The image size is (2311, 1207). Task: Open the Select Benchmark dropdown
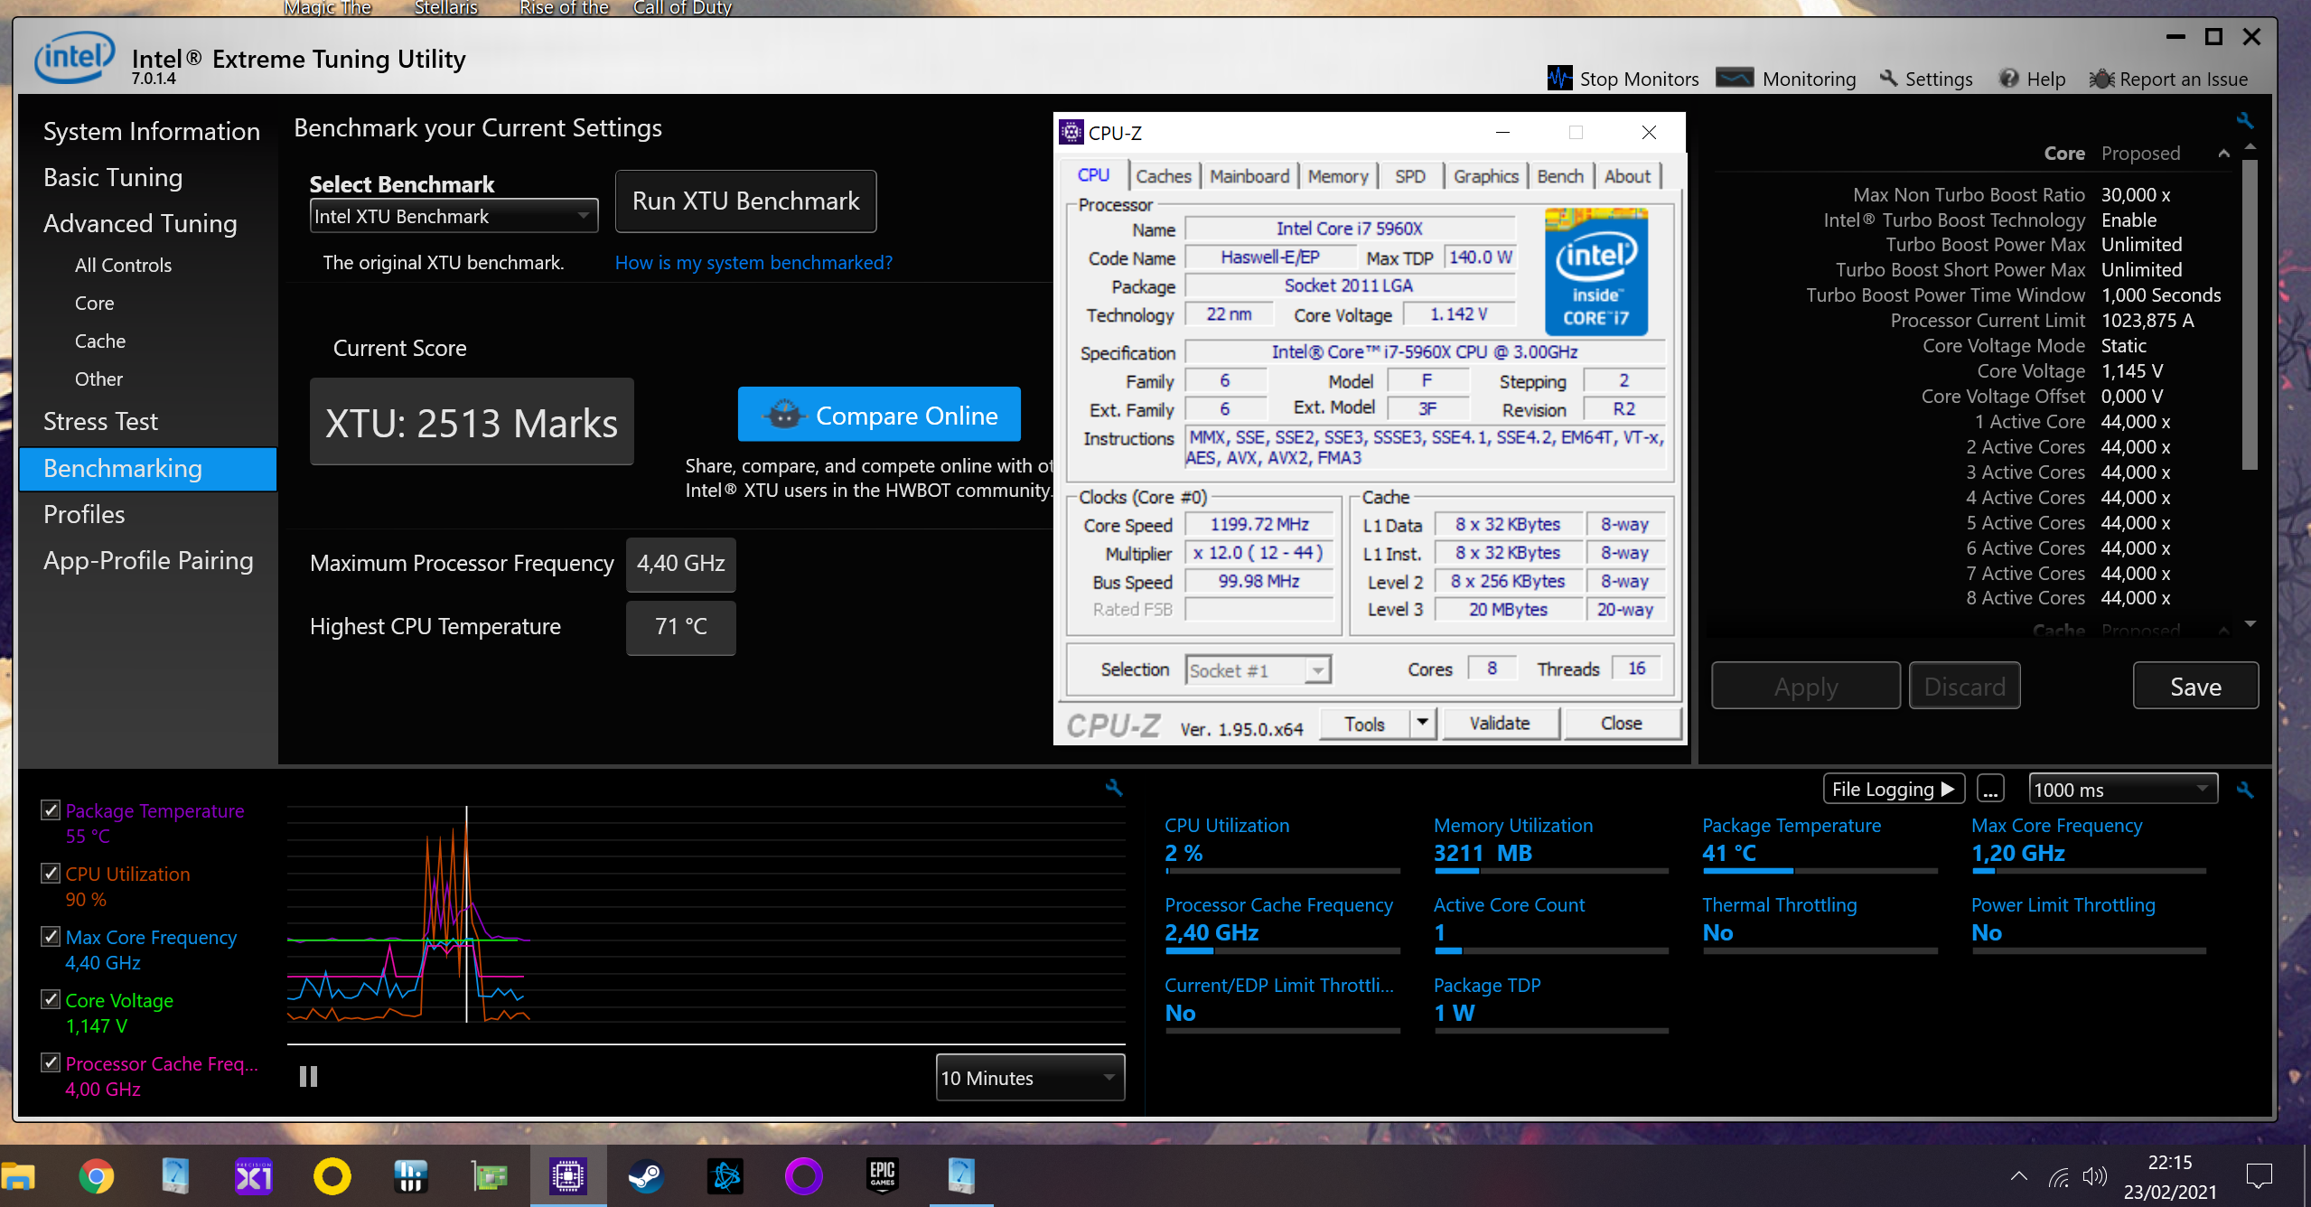454,216
